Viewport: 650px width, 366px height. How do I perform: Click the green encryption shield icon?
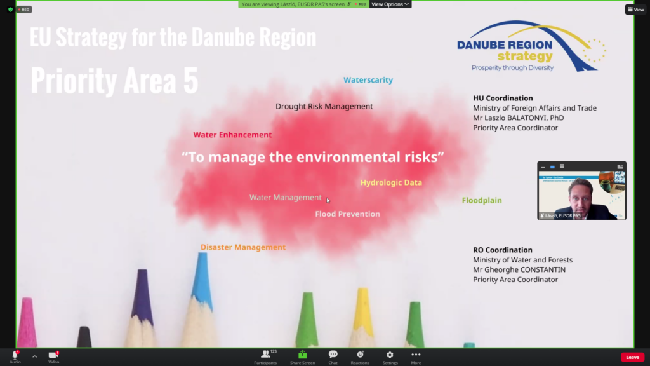point(10,10)
